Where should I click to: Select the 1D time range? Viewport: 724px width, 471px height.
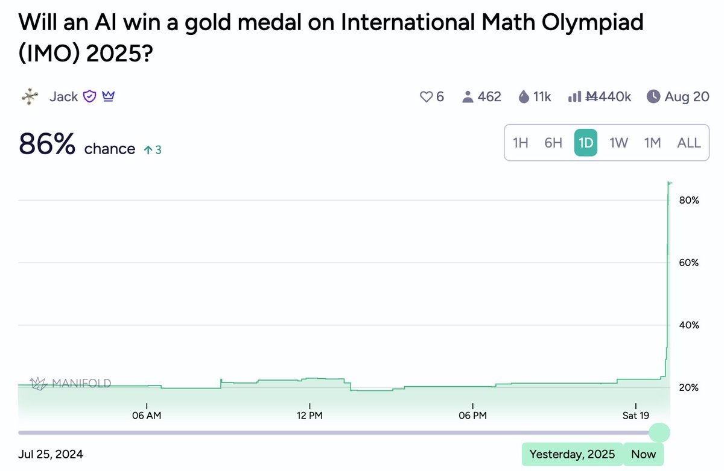tap(586, 143)
